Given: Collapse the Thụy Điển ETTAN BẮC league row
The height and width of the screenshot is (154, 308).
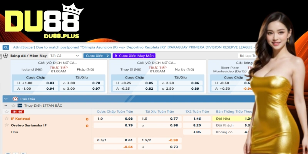Looking at the screenshot, I should [6, 105].
